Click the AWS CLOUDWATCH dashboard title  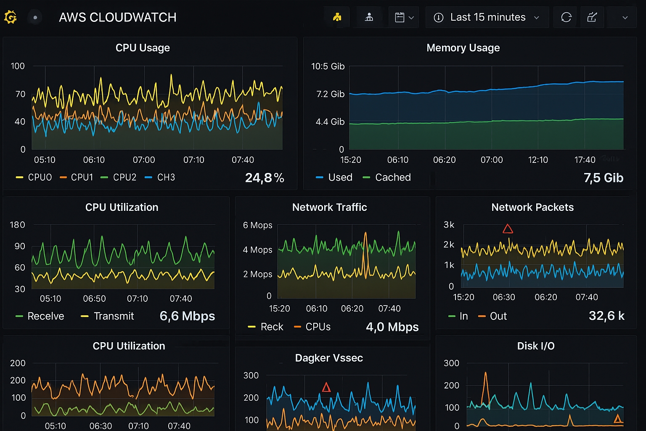tap(118, 17)
